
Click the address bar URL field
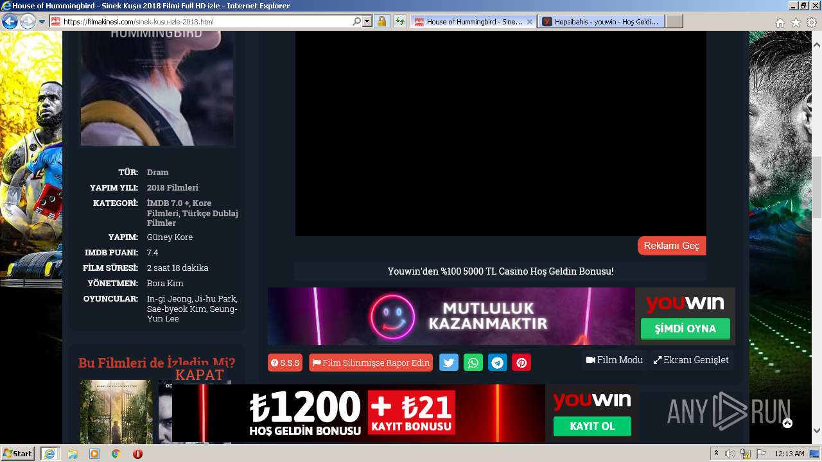coord(205,22)
